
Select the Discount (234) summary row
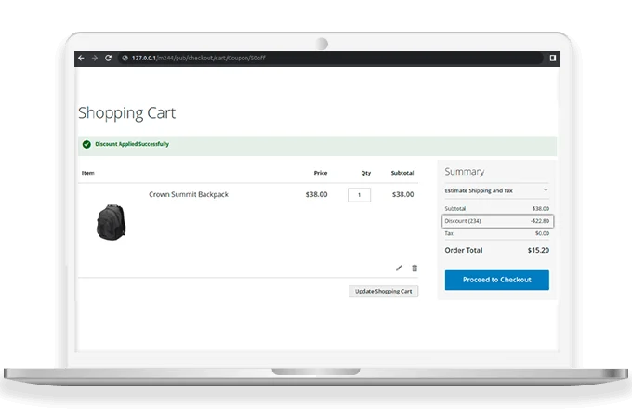(497, 221)
